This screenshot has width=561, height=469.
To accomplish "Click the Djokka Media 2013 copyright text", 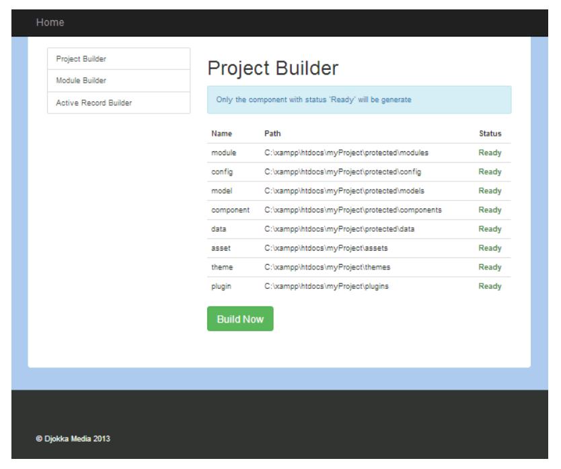I will point(73,439).
